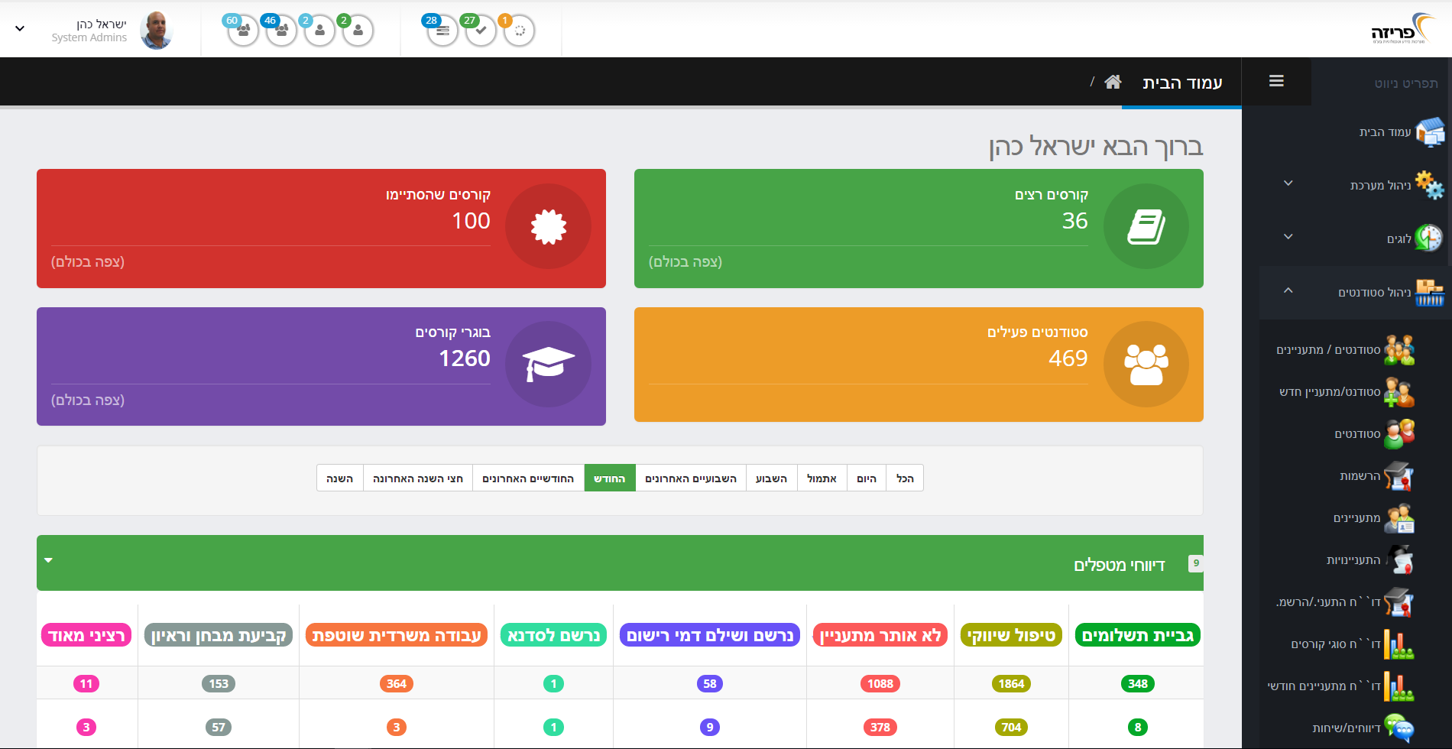Click (צפה בכולם) on בוגרי קורסים card
This screenshot has width=1452, height=749.
pos(88,400)
